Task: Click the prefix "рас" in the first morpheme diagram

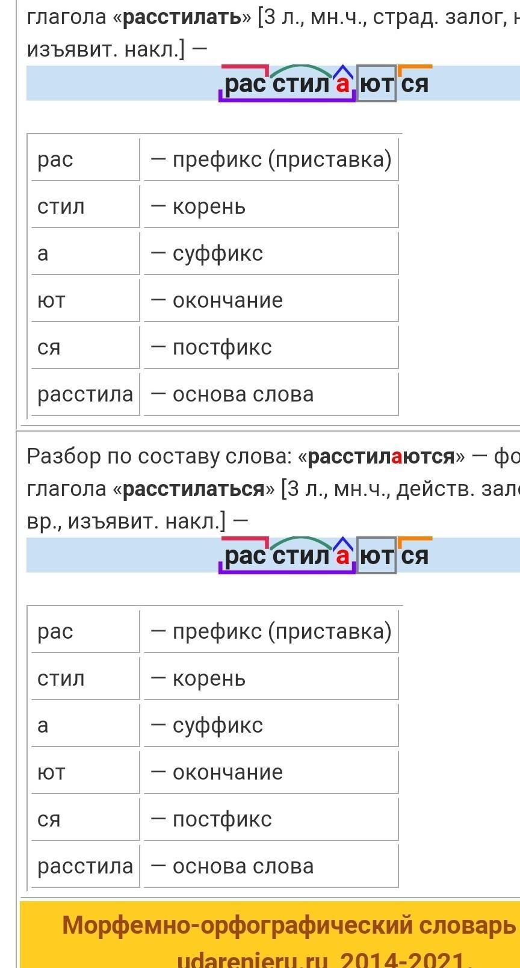Action: pos(245,84)
